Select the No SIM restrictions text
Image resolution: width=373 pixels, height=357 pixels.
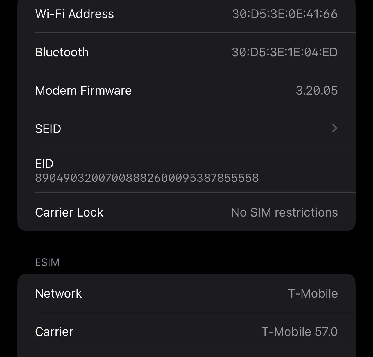point(284,212)
